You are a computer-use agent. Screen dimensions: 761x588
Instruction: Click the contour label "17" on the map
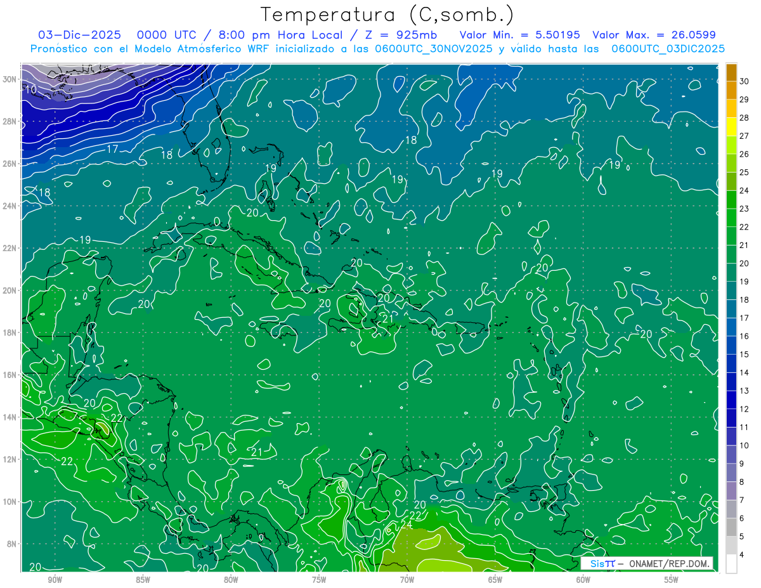112,150
